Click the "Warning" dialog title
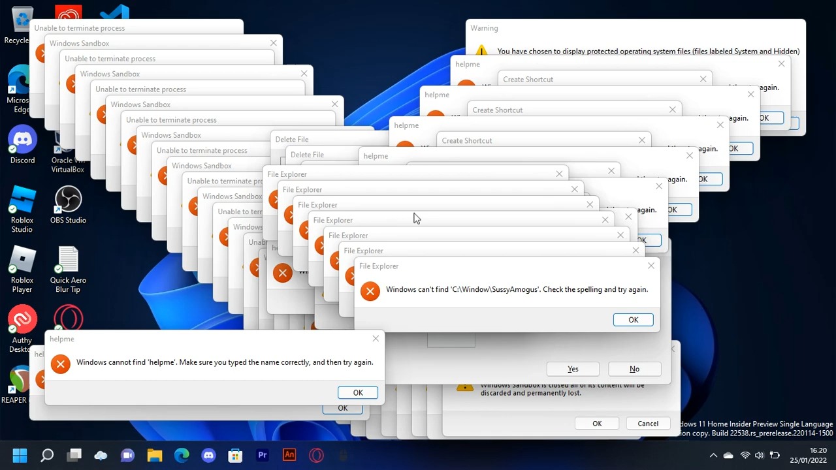836x470 pixels. point(484,28)
